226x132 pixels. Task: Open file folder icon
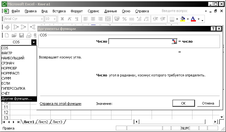[14, 35]
